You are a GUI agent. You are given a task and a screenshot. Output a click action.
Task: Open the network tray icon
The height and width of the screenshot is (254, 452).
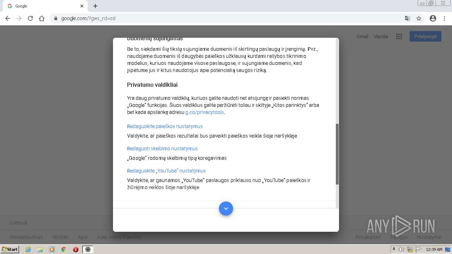[x=410, y=249]
